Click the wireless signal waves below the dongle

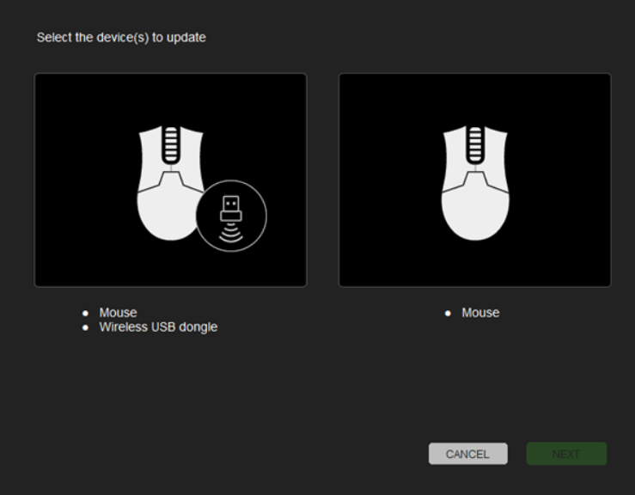pos(231,232)
